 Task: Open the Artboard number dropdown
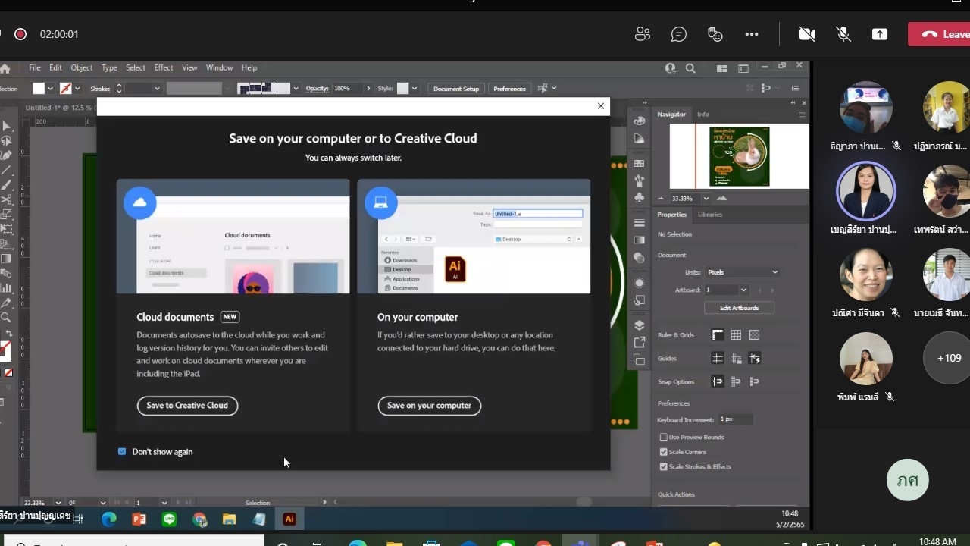743,290
